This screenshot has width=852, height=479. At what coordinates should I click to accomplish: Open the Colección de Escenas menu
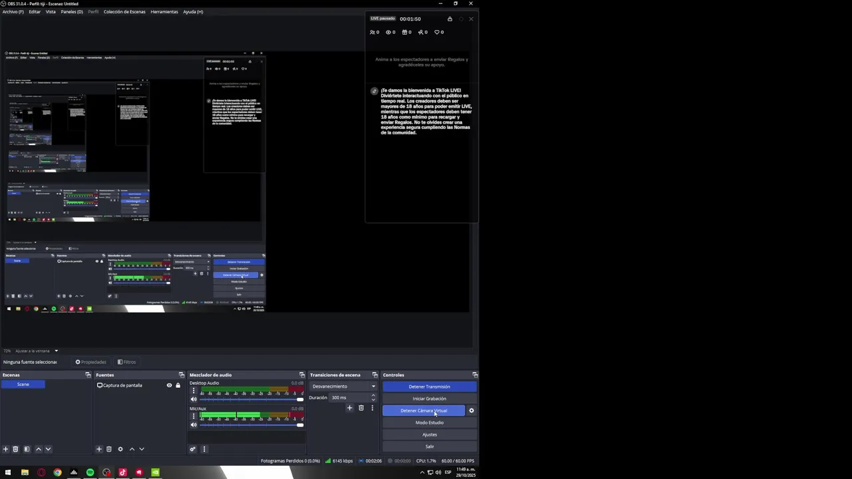click(124, 11)
